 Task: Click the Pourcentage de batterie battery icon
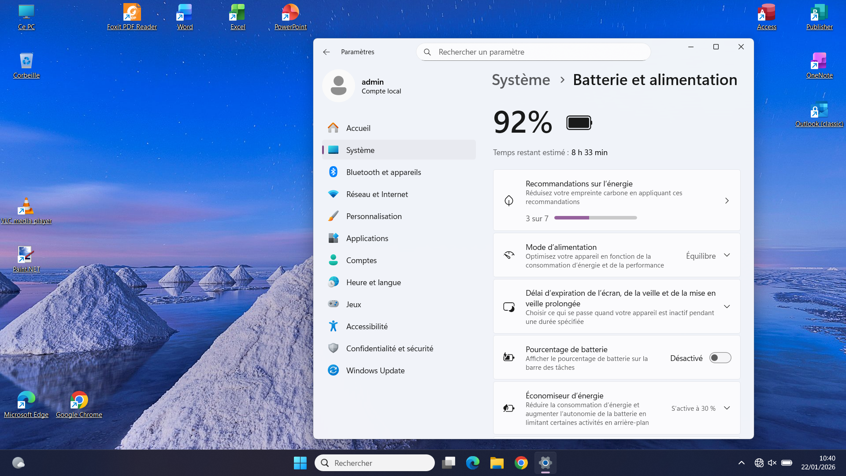click(x=509, y=357)
